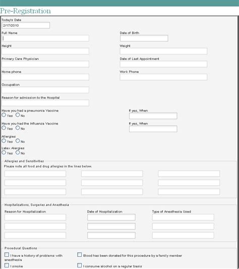Focus the Full Name text field
Screen dimensions: 239x269
[x=45, y=38]
